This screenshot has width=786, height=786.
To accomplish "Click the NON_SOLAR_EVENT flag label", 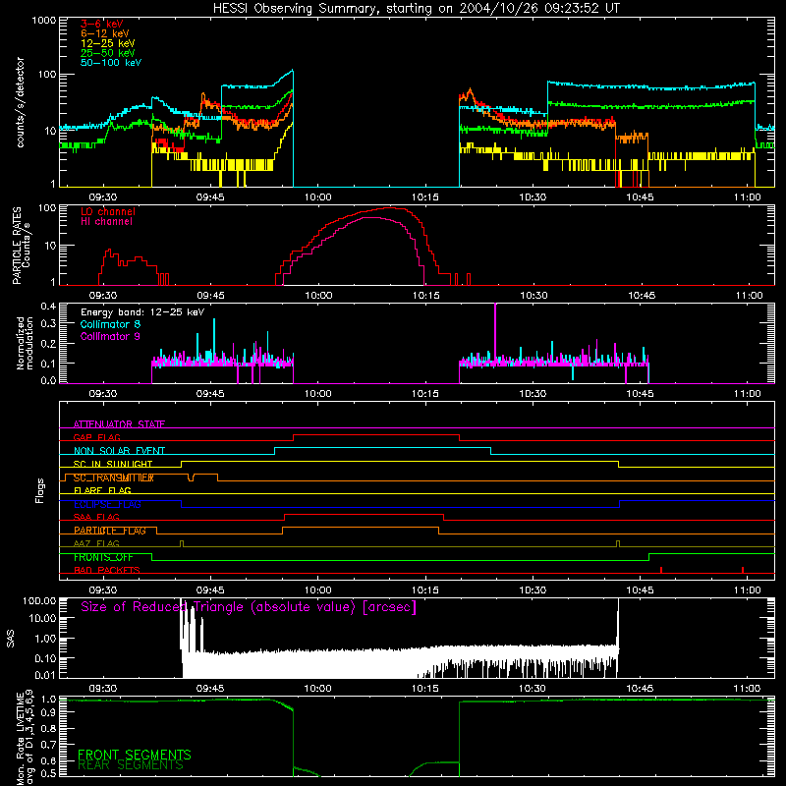I will pos(119,451).
